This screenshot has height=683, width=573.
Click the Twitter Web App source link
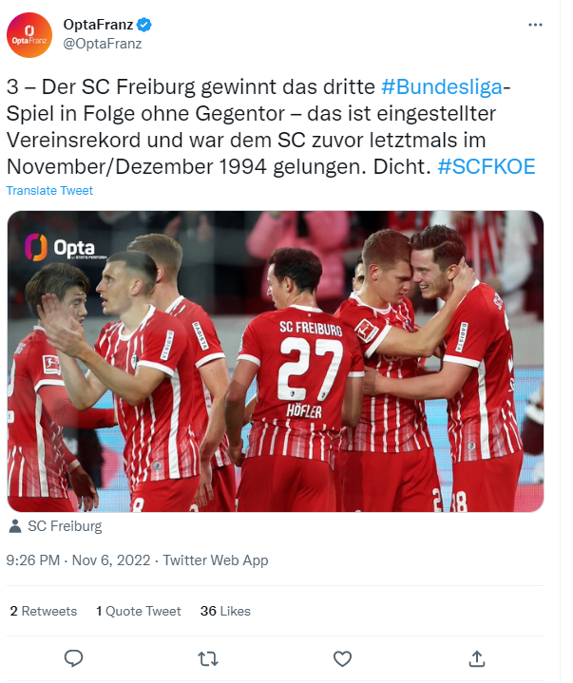tap(216, 560)
